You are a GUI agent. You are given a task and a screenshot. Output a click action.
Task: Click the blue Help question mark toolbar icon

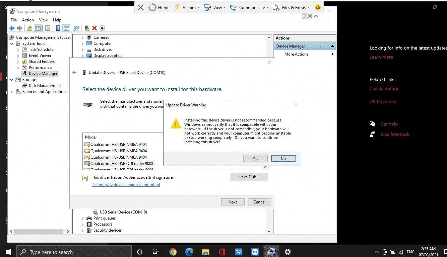pos(58,28)
